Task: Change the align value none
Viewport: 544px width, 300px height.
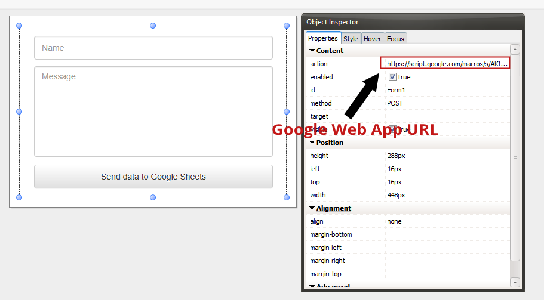Action: [x=394, y=221]
